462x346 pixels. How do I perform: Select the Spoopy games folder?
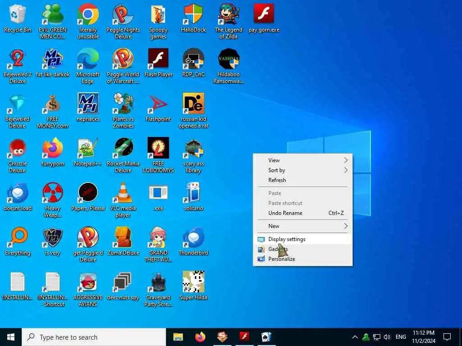[x=158, y=22]
